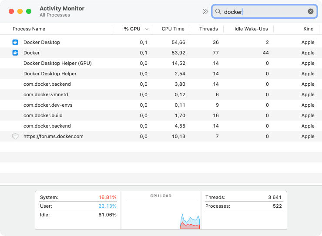
Task: Select the Docker Desktop process row
Action: (x=161, y=42)
